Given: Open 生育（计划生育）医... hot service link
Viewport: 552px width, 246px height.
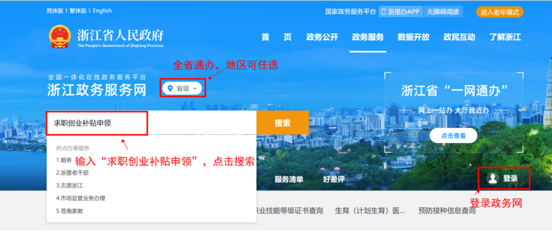Looking at the screenshot, I should (370, 211).
